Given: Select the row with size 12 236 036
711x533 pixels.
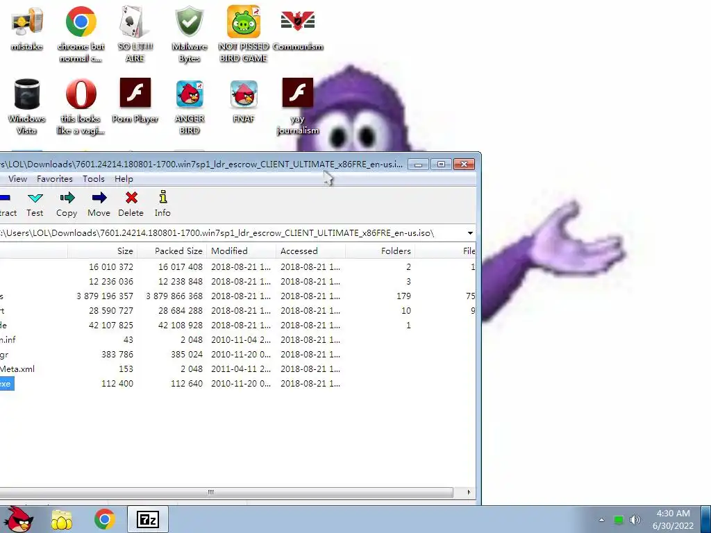Looking at the screenshot, I should point(237,282).
